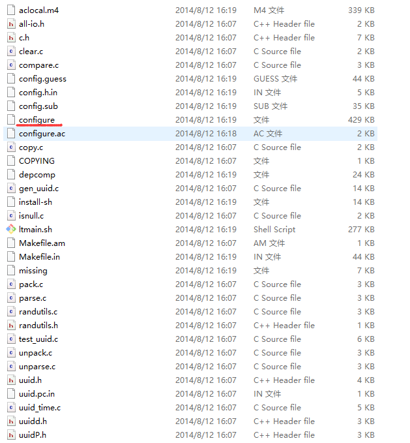The image size is (410, 443).
Task: Click the 24 KB size of depcomp
Action: click(364, 175)
